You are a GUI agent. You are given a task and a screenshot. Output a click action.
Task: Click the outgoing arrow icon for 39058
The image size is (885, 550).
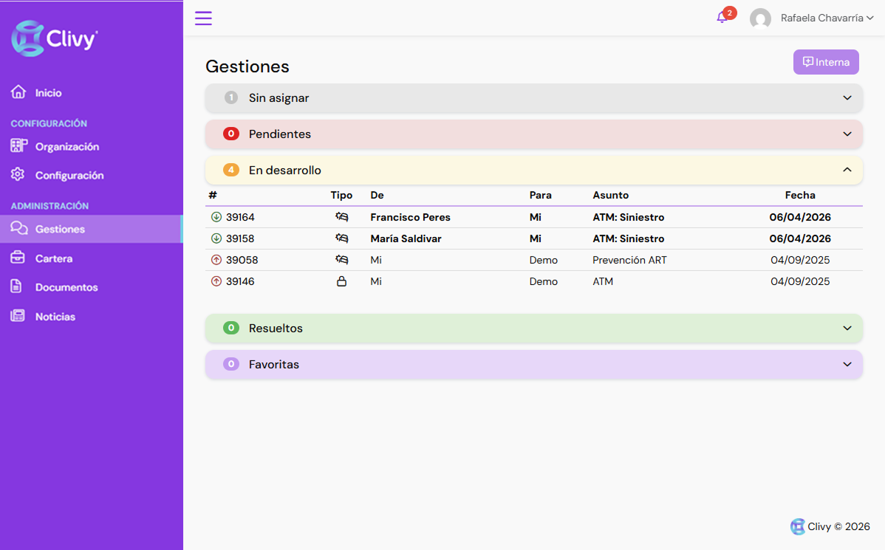[216, 260]
